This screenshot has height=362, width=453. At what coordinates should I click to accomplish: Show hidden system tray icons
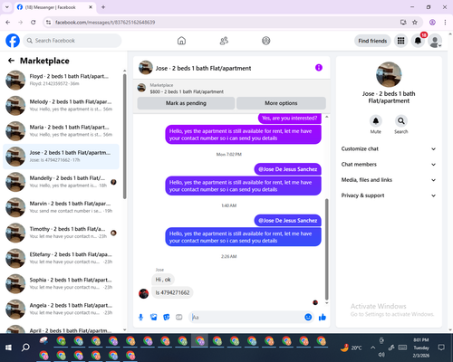(x=373, y=348)
